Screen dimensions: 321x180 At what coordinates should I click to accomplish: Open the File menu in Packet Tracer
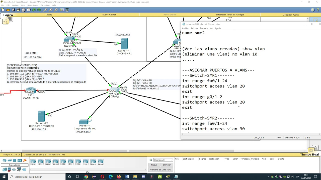pyautogui.click(x=3, y=5)
